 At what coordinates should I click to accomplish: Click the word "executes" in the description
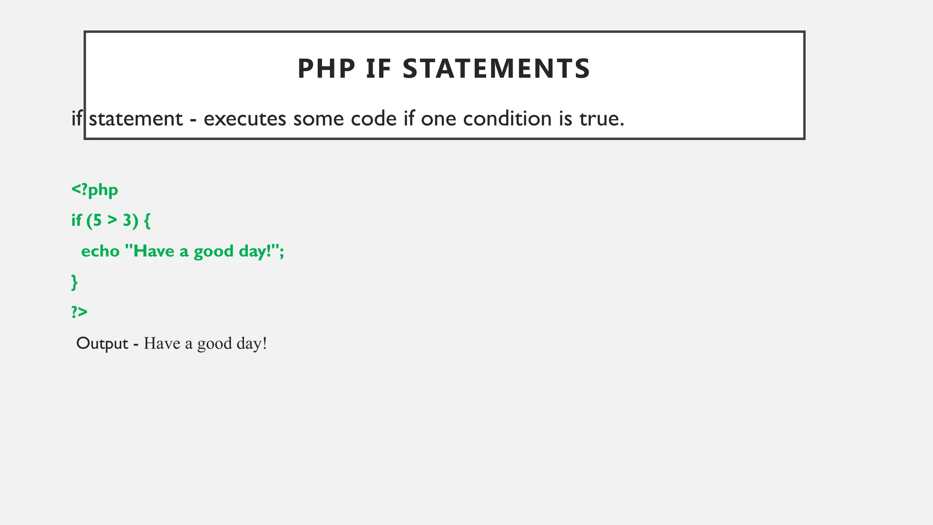(245, 119)
